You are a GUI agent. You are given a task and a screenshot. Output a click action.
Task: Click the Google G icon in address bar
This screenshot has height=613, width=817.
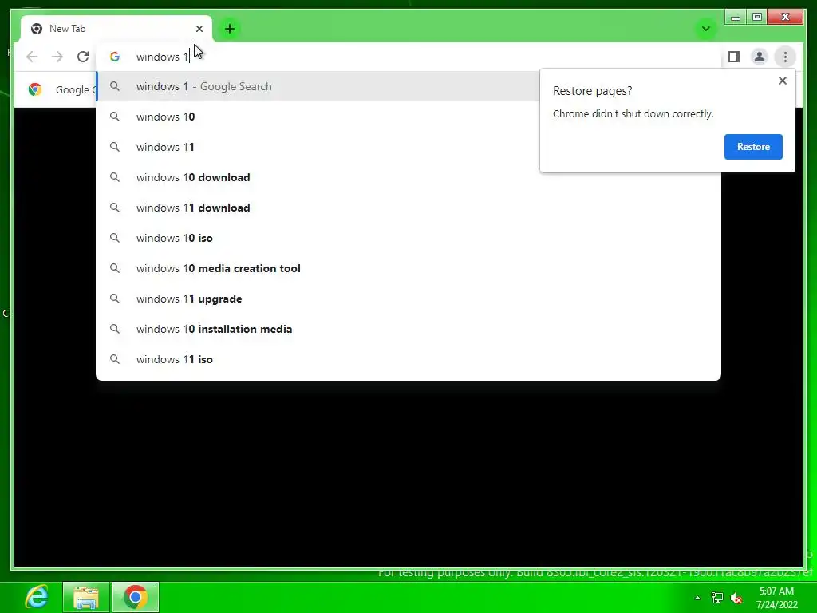115,57
